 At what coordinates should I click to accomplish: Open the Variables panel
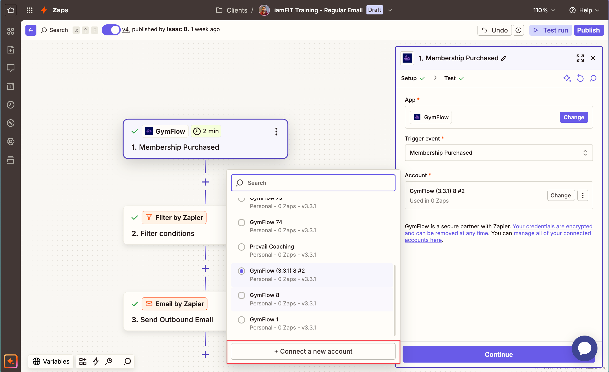51,361
